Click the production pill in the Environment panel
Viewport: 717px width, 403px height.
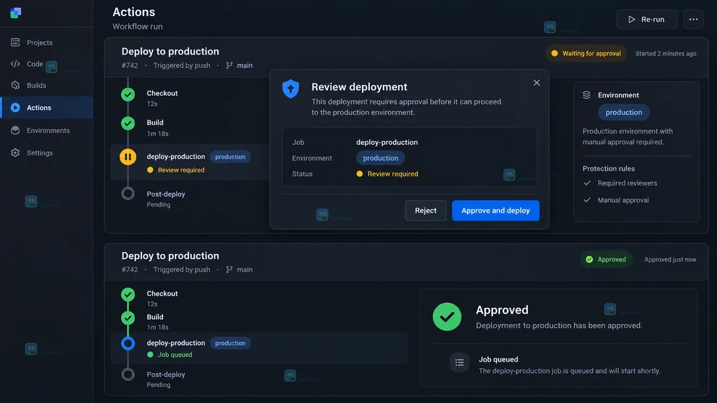coord(624,113)
